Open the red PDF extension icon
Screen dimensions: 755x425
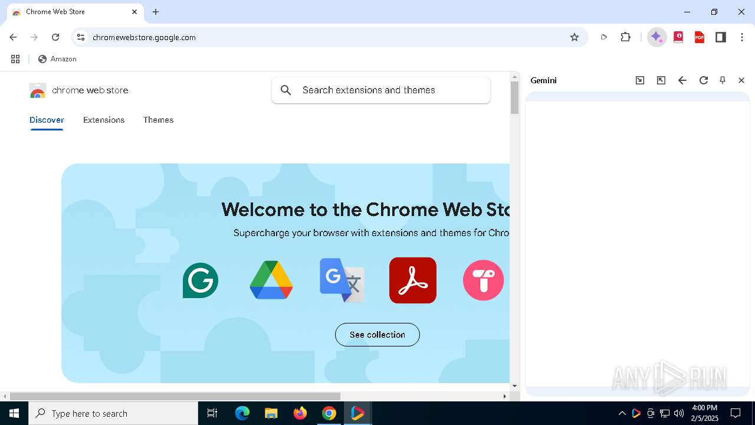click(700, 37)
